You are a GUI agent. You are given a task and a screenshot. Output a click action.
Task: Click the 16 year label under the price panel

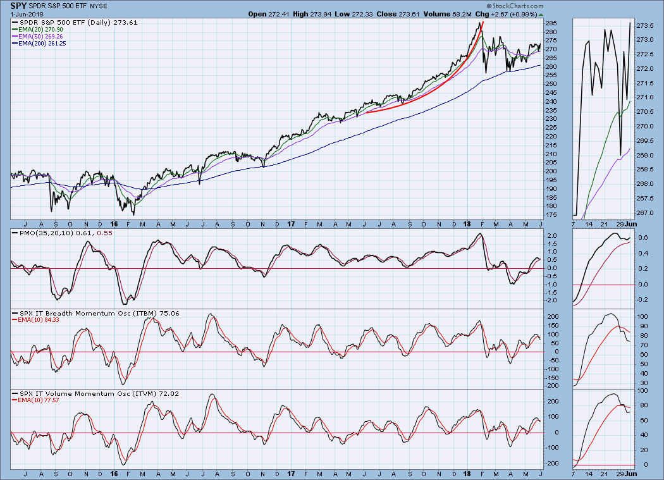tap(114, 224)
